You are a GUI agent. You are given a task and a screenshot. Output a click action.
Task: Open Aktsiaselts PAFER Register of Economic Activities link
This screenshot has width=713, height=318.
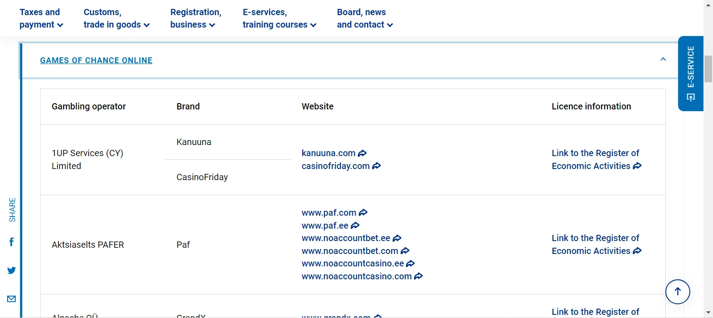pos(596,244)
